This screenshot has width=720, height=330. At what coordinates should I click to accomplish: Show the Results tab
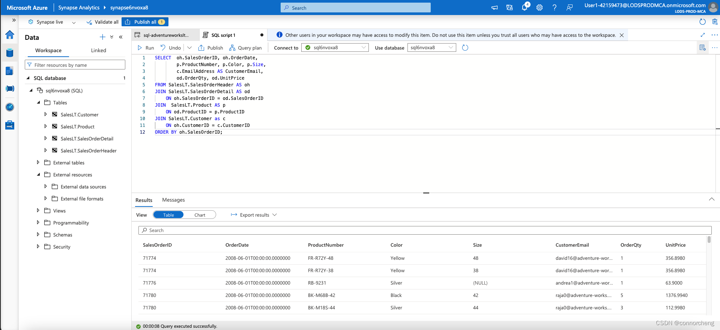point(144,200)
